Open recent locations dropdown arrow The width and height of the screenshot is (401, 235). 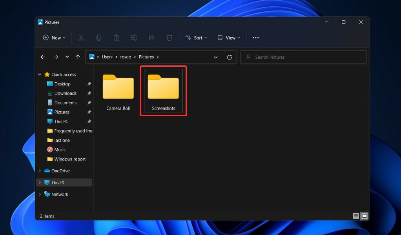[67, 57]
